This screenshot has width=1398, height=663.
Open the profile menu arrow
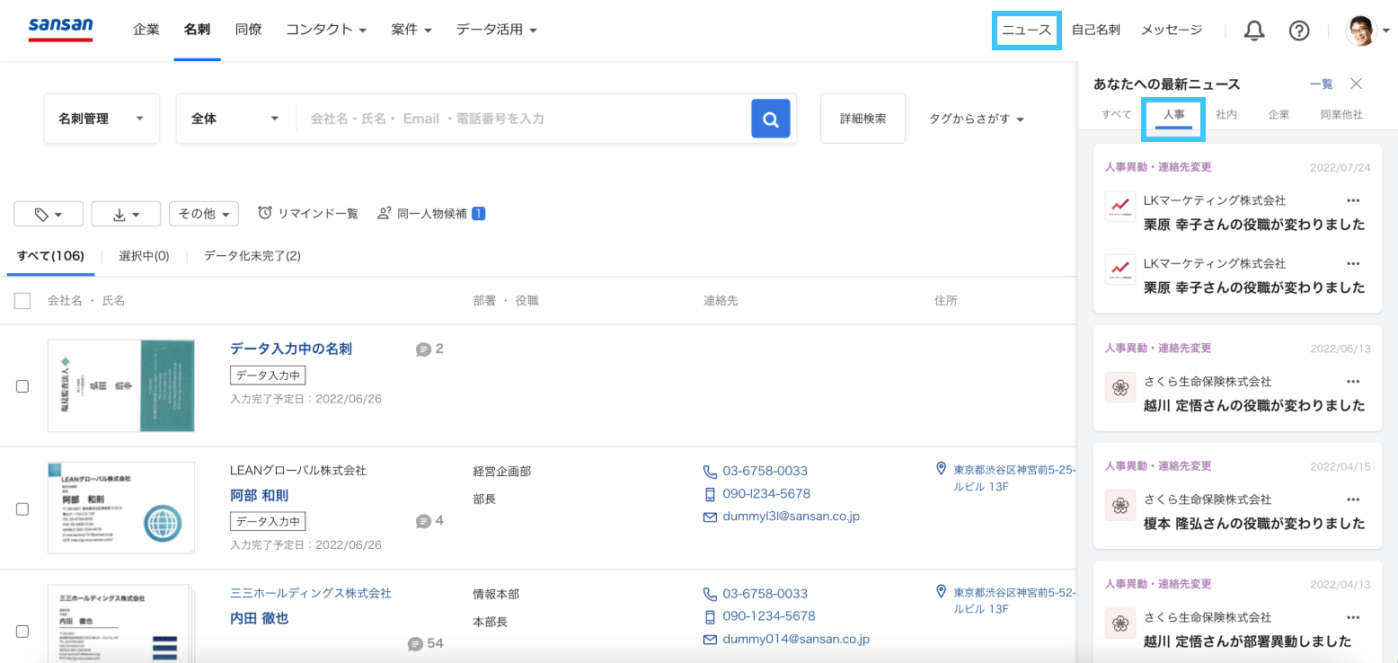click(1386, 31)
